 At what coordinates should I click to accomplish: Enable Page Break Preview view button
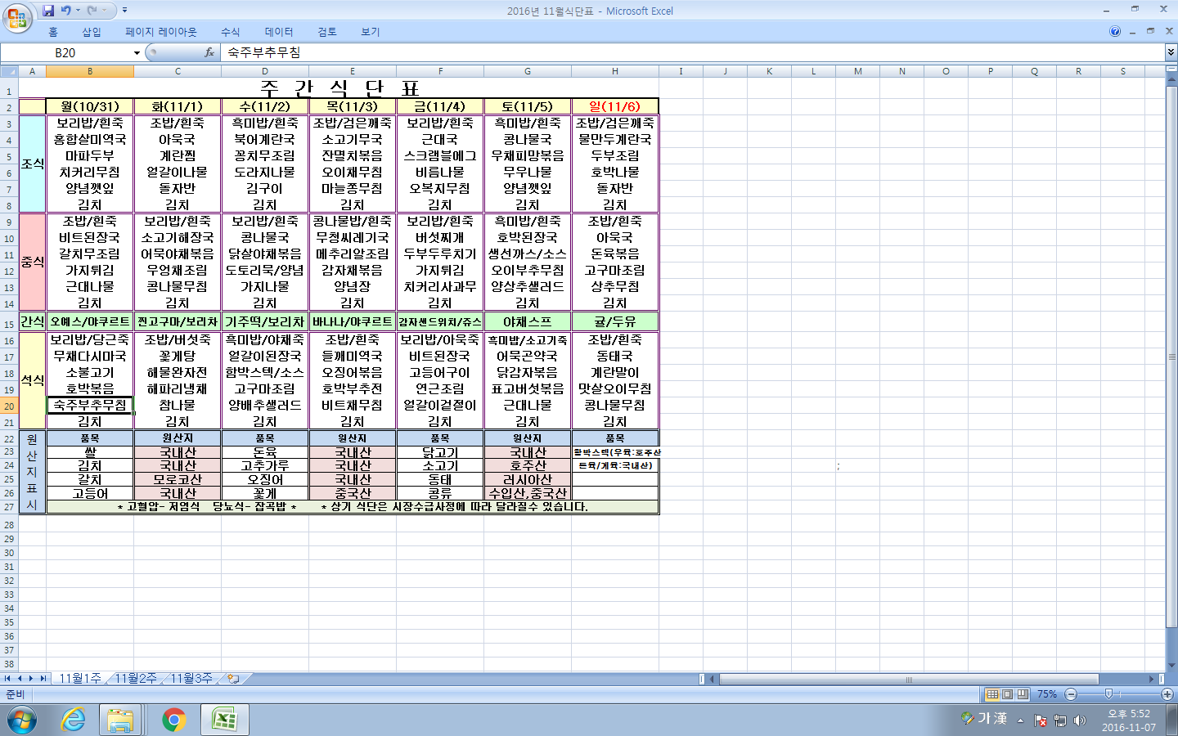click(1022, 694)
